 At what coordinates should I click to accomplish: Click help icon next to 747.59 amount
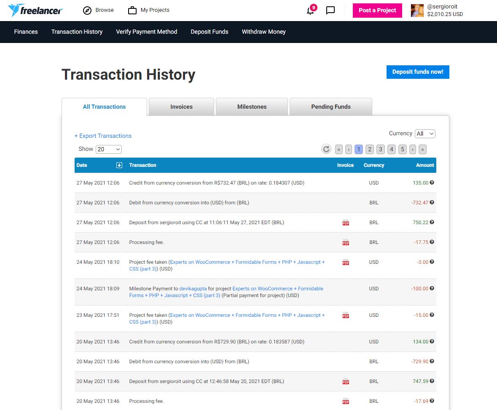[432, 381]
